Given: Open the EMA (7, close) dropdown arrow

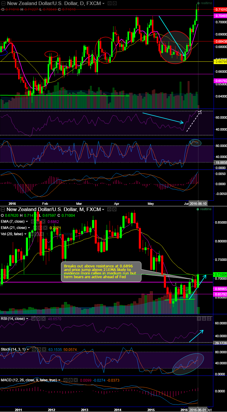Looking at the screenshot, I should 27,222.
